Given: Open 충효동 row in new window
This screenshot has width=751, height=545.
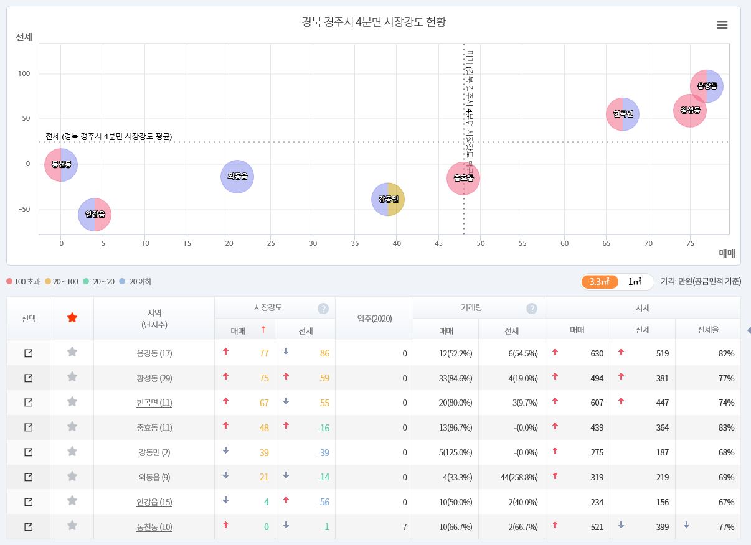Looking at the screenshot, I should [x=28, y=427].
